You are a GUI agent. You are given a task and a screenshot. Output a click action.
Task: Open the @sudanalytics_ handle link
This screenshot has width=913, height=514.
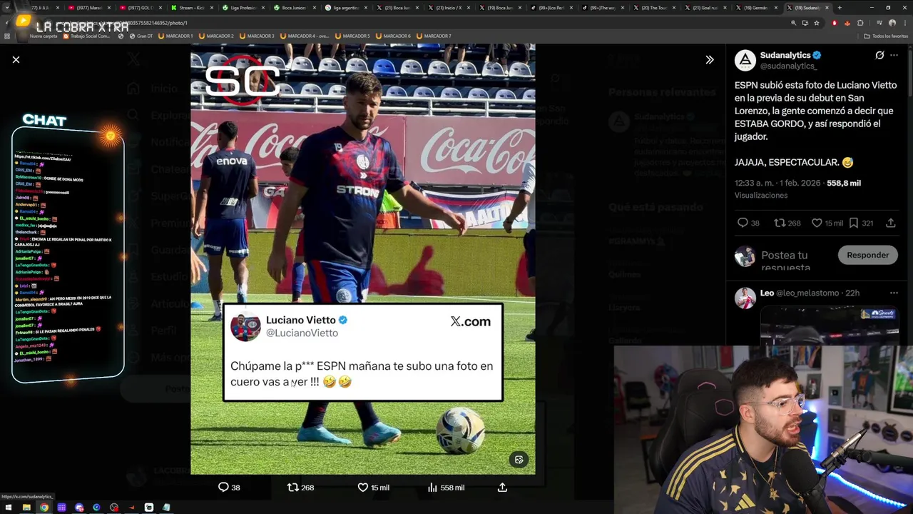coord(788,66)
